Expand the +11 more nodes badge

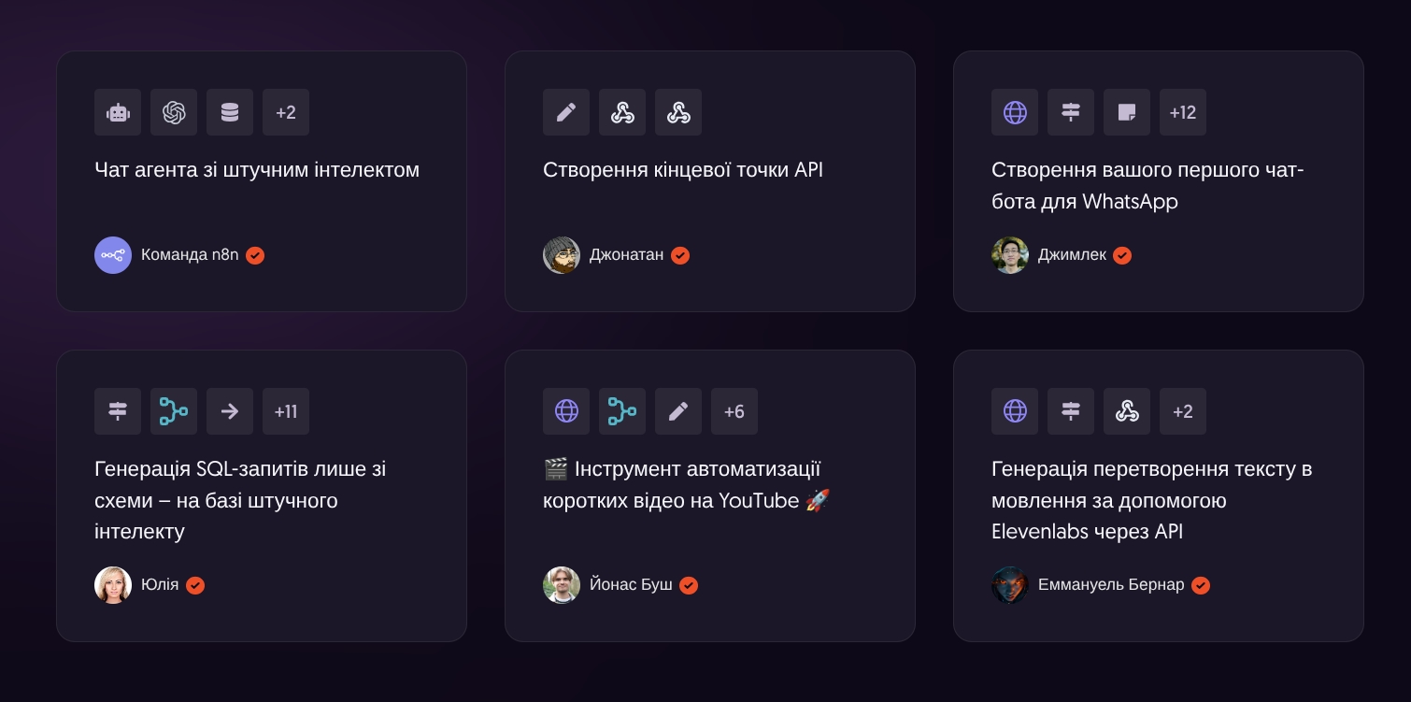[x=286, y=411]
